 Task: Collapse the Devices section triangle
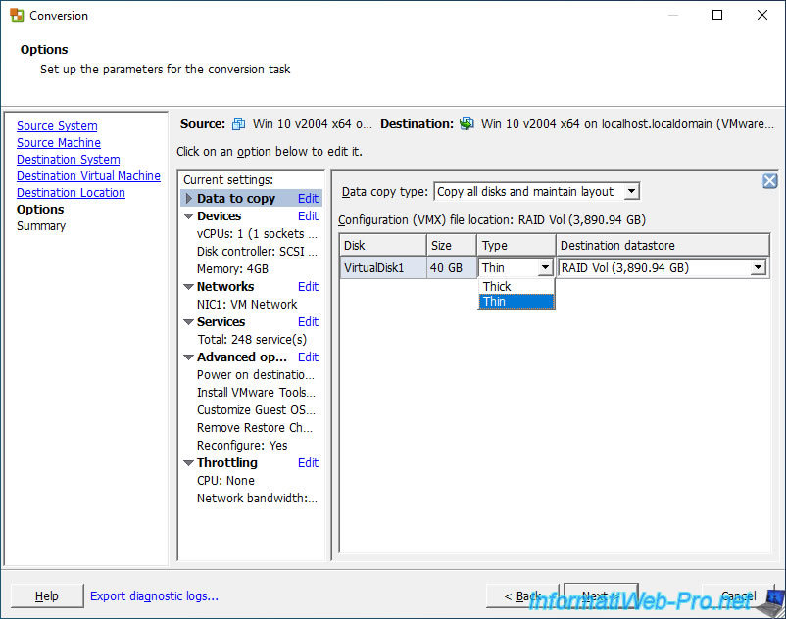point(188,216)
